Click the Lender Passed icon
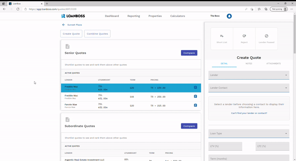Screen dimensions: 296x161 pos(266,36)
